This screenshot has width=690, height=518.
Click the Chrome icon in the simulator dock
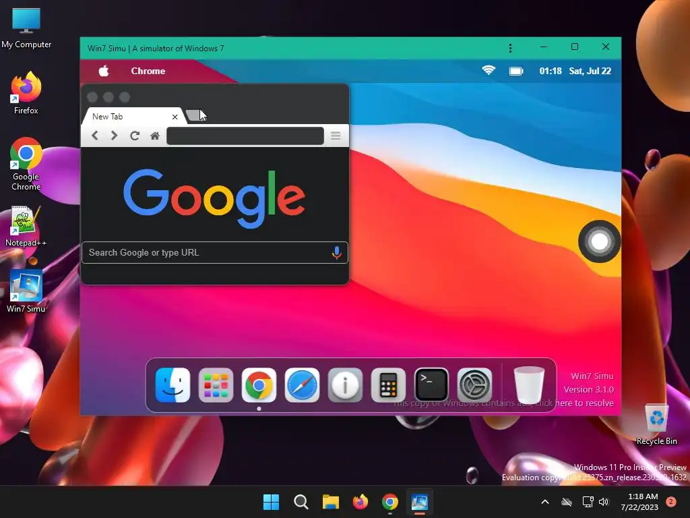tap(259, 385)
